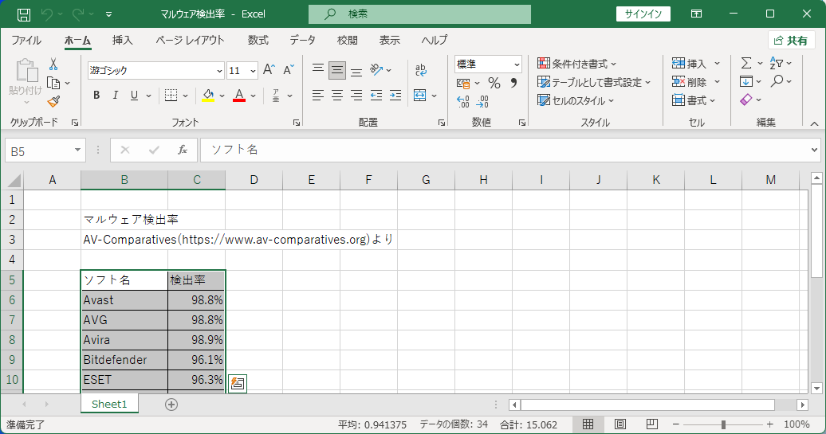Click the Format Painter brush icon

(53, 101)
